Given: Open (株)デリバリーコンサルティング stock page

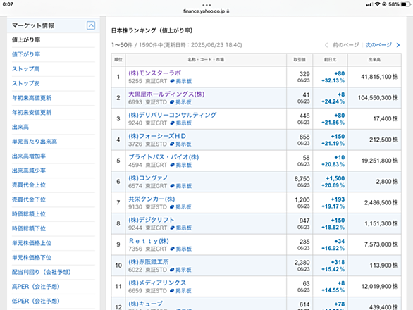Looking at the screenshot, I should pyautogui.click(x=172, y=115).
